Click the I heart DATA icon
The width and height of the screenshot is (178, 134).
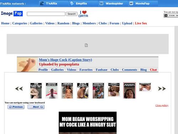[83, 14]
